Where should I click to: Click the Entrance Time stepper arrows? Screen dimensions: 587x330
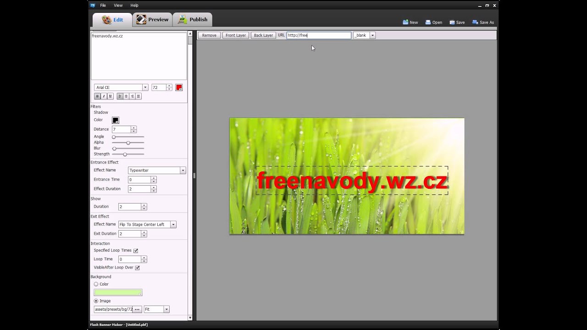[154, 180]
